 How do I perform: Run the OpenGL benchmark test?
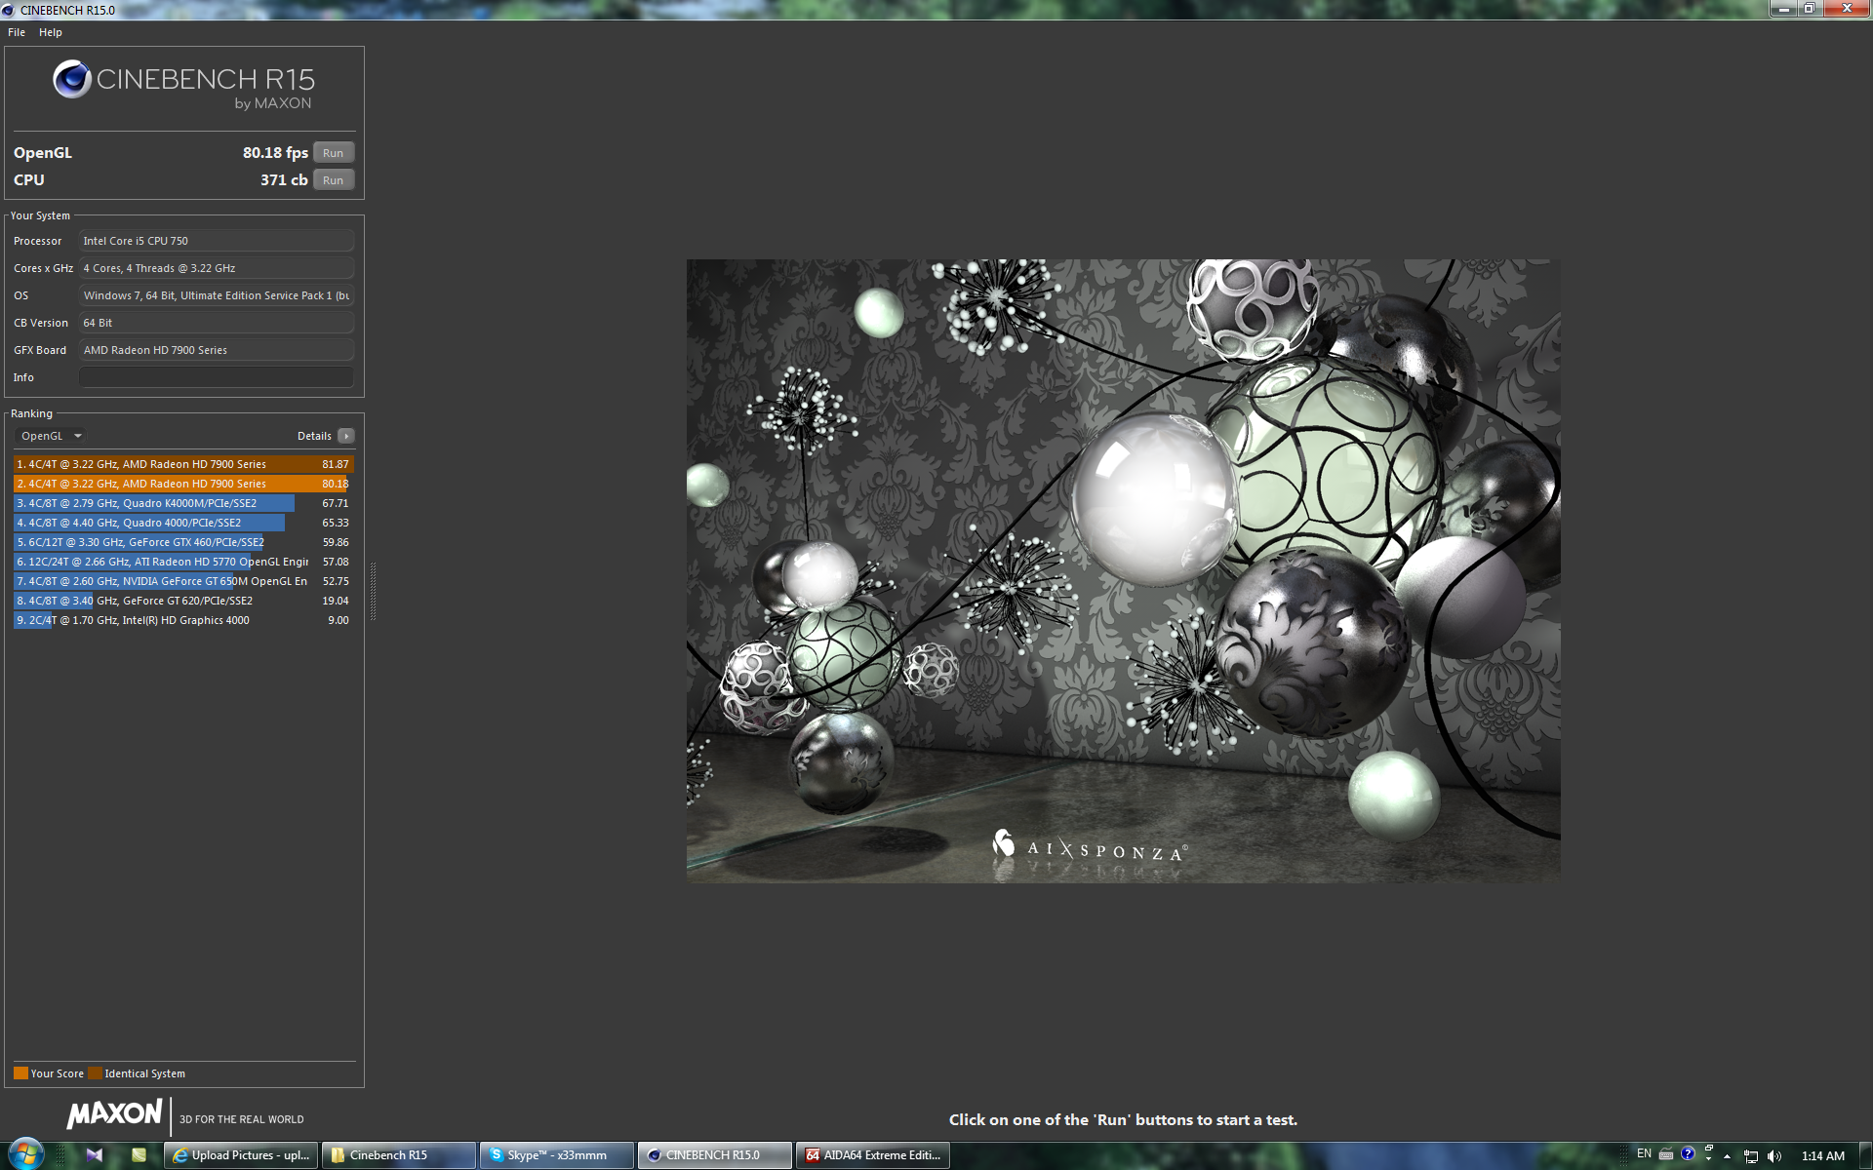click(333, 153)
